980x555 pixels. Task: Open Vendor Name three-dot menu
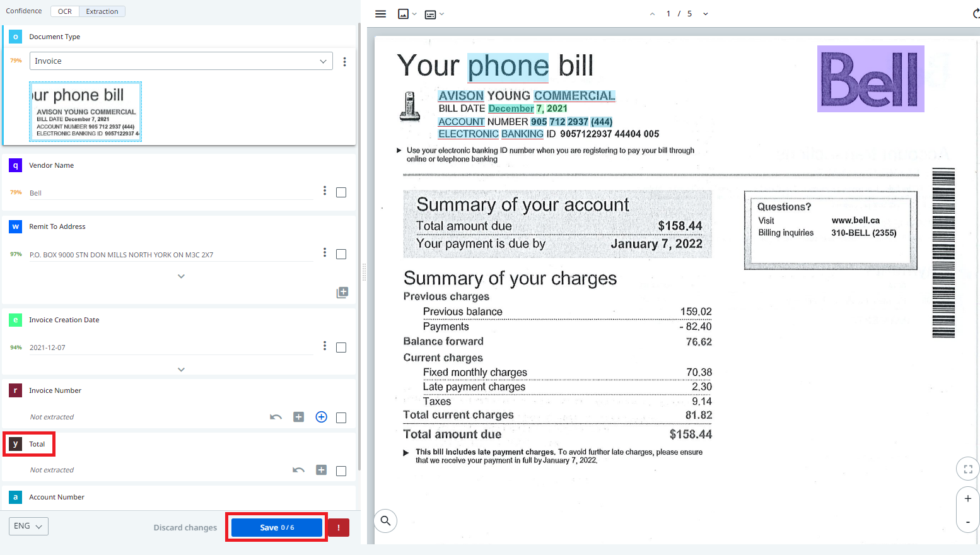pyautogui.click(x=325, y=190)
